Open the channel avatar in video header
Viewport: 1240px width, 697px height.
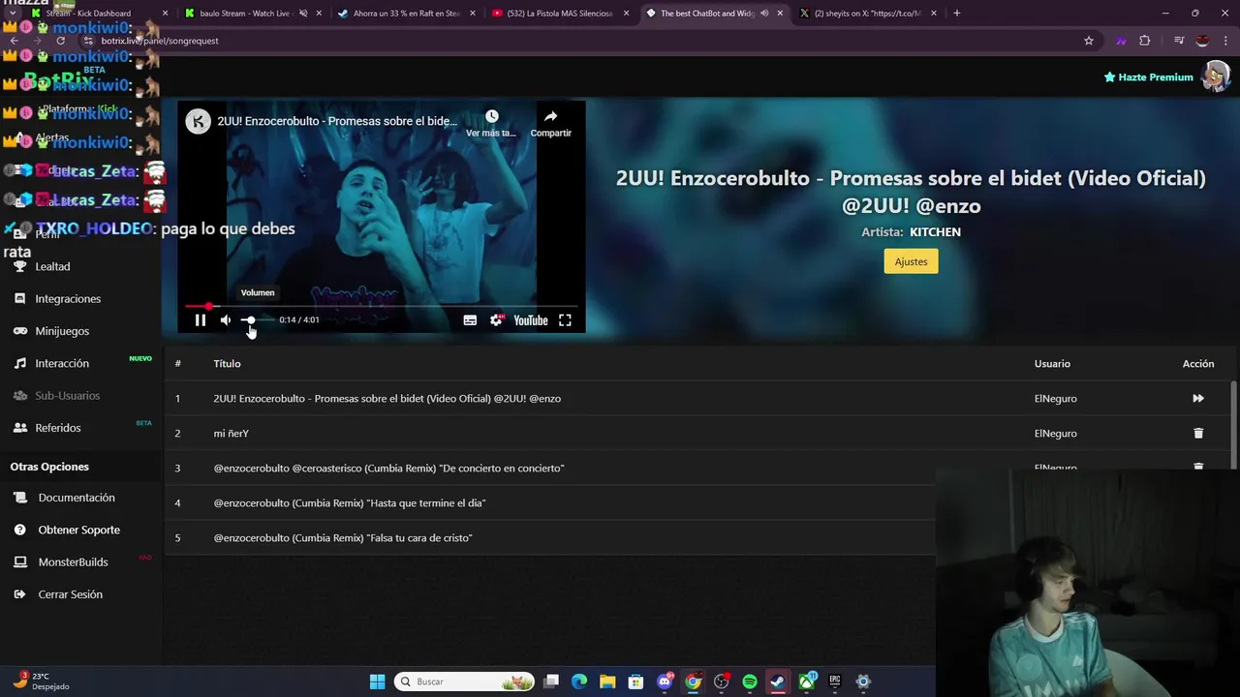(199, 121)
